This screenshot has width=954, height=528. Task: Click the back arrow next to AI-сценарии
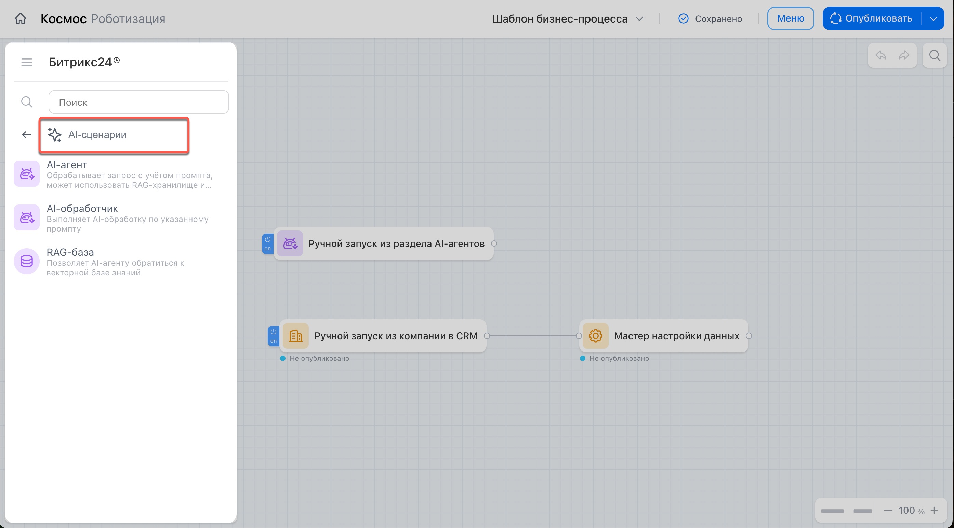click(x=26, y=135)
